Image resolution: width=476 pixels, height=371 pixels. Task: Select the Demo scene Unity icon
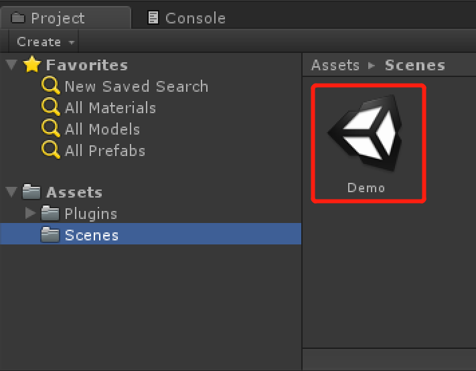coord(365,133)
